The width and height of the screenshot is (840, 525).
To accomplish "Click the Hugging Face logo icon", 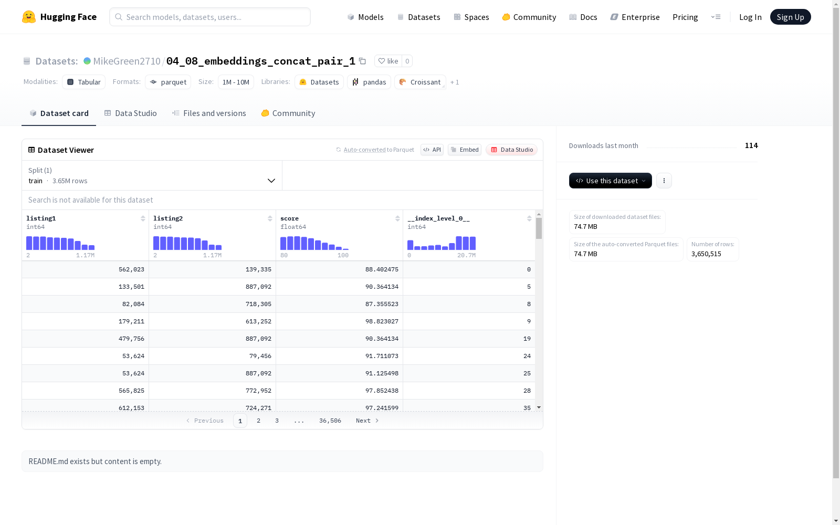I will pos(29,17).
